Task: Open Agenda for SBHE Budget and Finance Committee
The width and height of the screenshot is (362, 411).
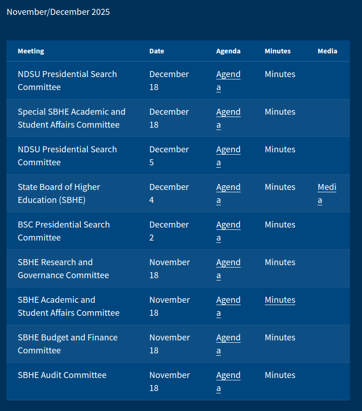Action: [x=228, y=338]
